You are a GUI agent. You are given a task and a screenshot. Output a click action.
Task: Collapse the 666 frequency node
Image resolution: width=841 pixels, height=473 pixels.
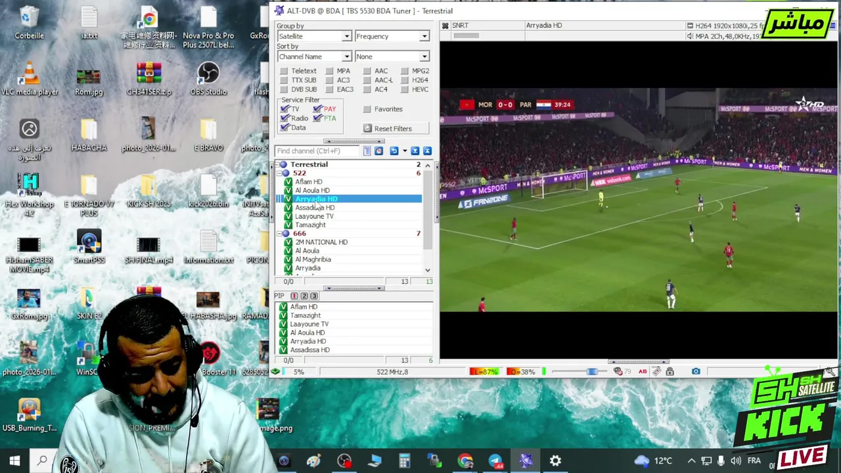tap(279, 234)
